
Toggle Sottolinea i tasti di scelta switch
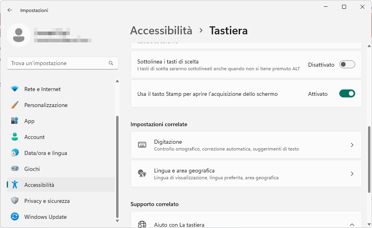pyautogui.click(x=347, y=65)
